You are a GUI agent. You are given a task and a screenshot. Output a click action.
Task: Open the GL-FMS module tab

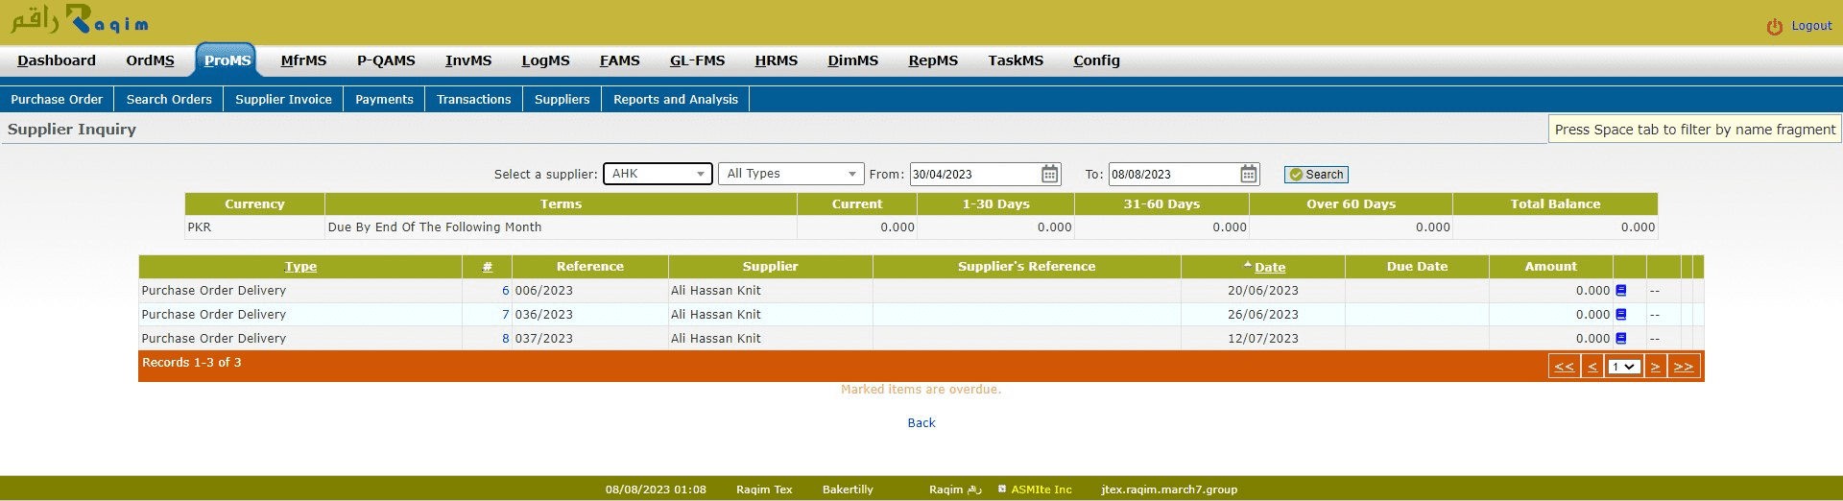pos(697,60)
